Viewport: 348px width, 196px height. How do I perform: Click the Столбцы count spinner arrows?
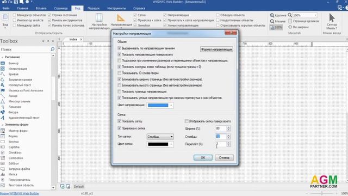(228, 137)
